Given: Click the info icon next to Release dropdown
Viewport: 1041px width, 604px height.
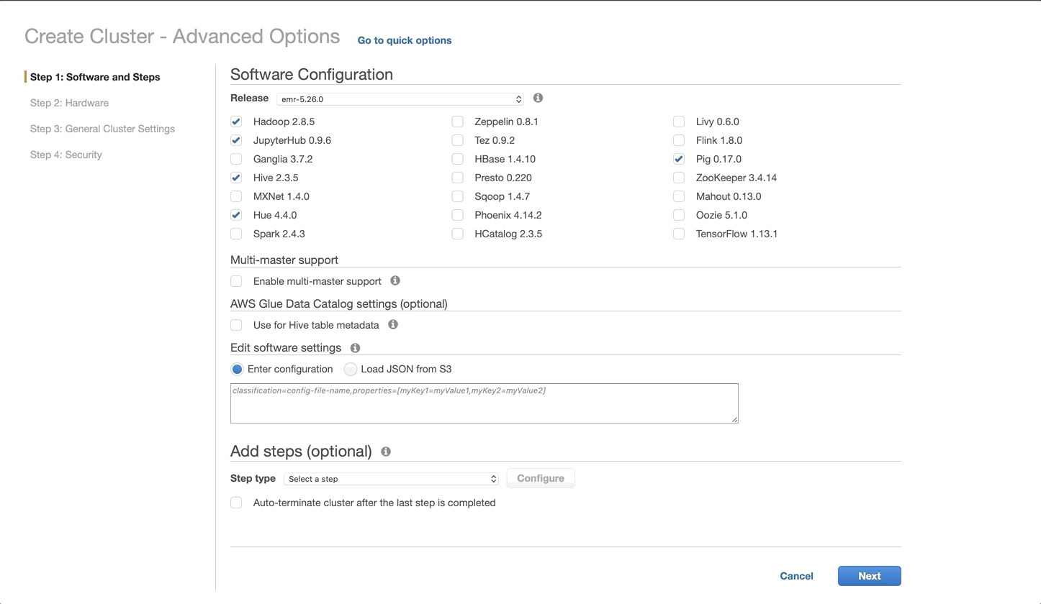Looking at the screenshot, I should tap(538, 98).
